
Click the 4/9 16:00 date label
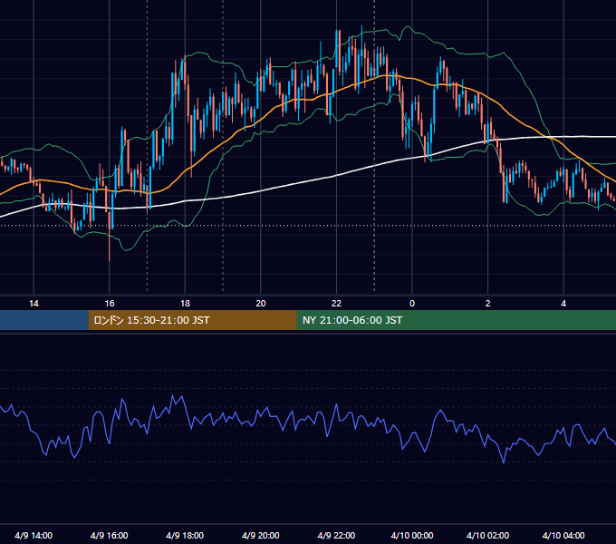pyautogui.click(x=110, y=535)
